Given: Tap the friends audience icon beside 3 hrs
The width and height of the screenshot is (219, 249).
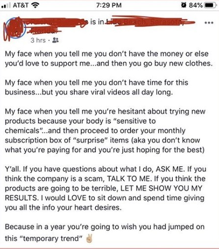Looking at the screenshot, I should pos(55,40).
